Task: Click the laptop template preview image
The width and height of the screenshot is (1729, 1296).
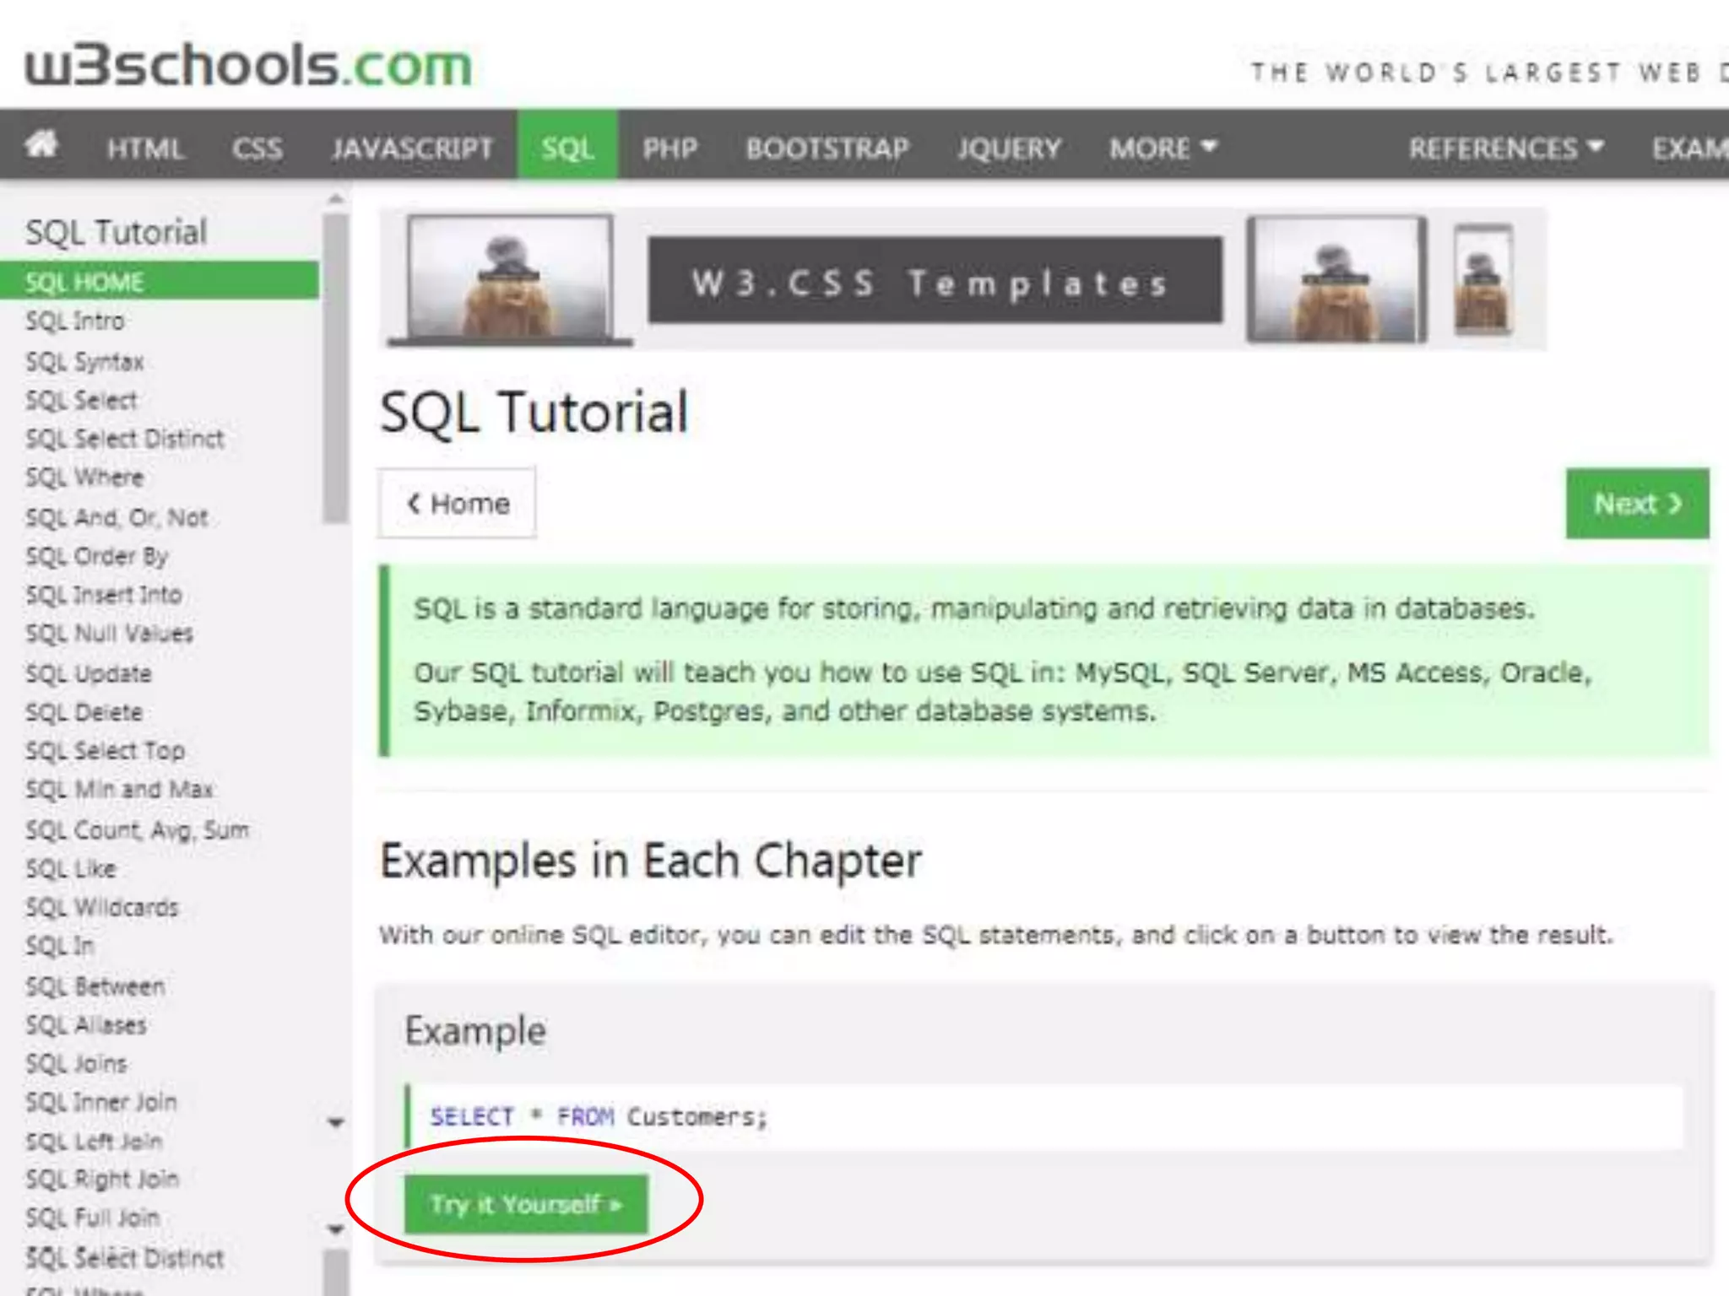Action: point(509,278)
